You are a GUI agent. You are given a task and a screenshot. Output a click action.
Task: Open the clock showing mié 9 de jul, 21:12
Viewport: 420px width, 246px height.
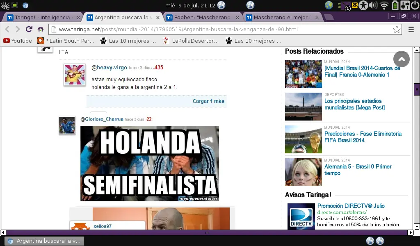pyautogui.click(x=190, y=5)
